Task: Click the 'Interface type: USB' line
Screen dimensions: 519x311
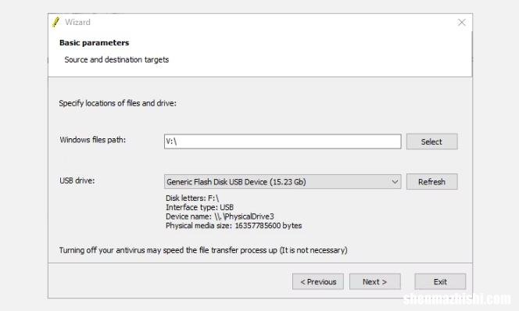Action: 199,207
